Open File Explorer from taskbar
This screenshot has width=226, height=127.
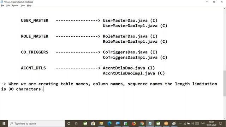click(101, 123)
